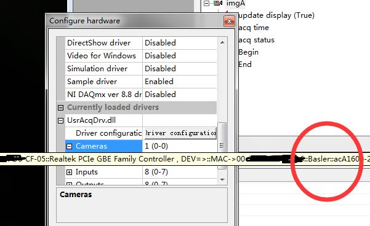Collapse the UsrAcqDrv.dll node
Viewport: 370px width, 226px height.
[61, 121]
